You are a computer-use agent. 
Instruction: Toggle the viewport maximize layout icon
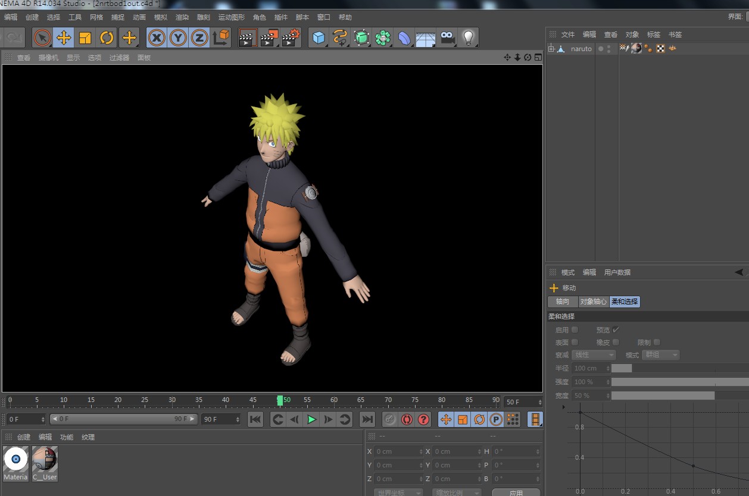coord(538,58)
